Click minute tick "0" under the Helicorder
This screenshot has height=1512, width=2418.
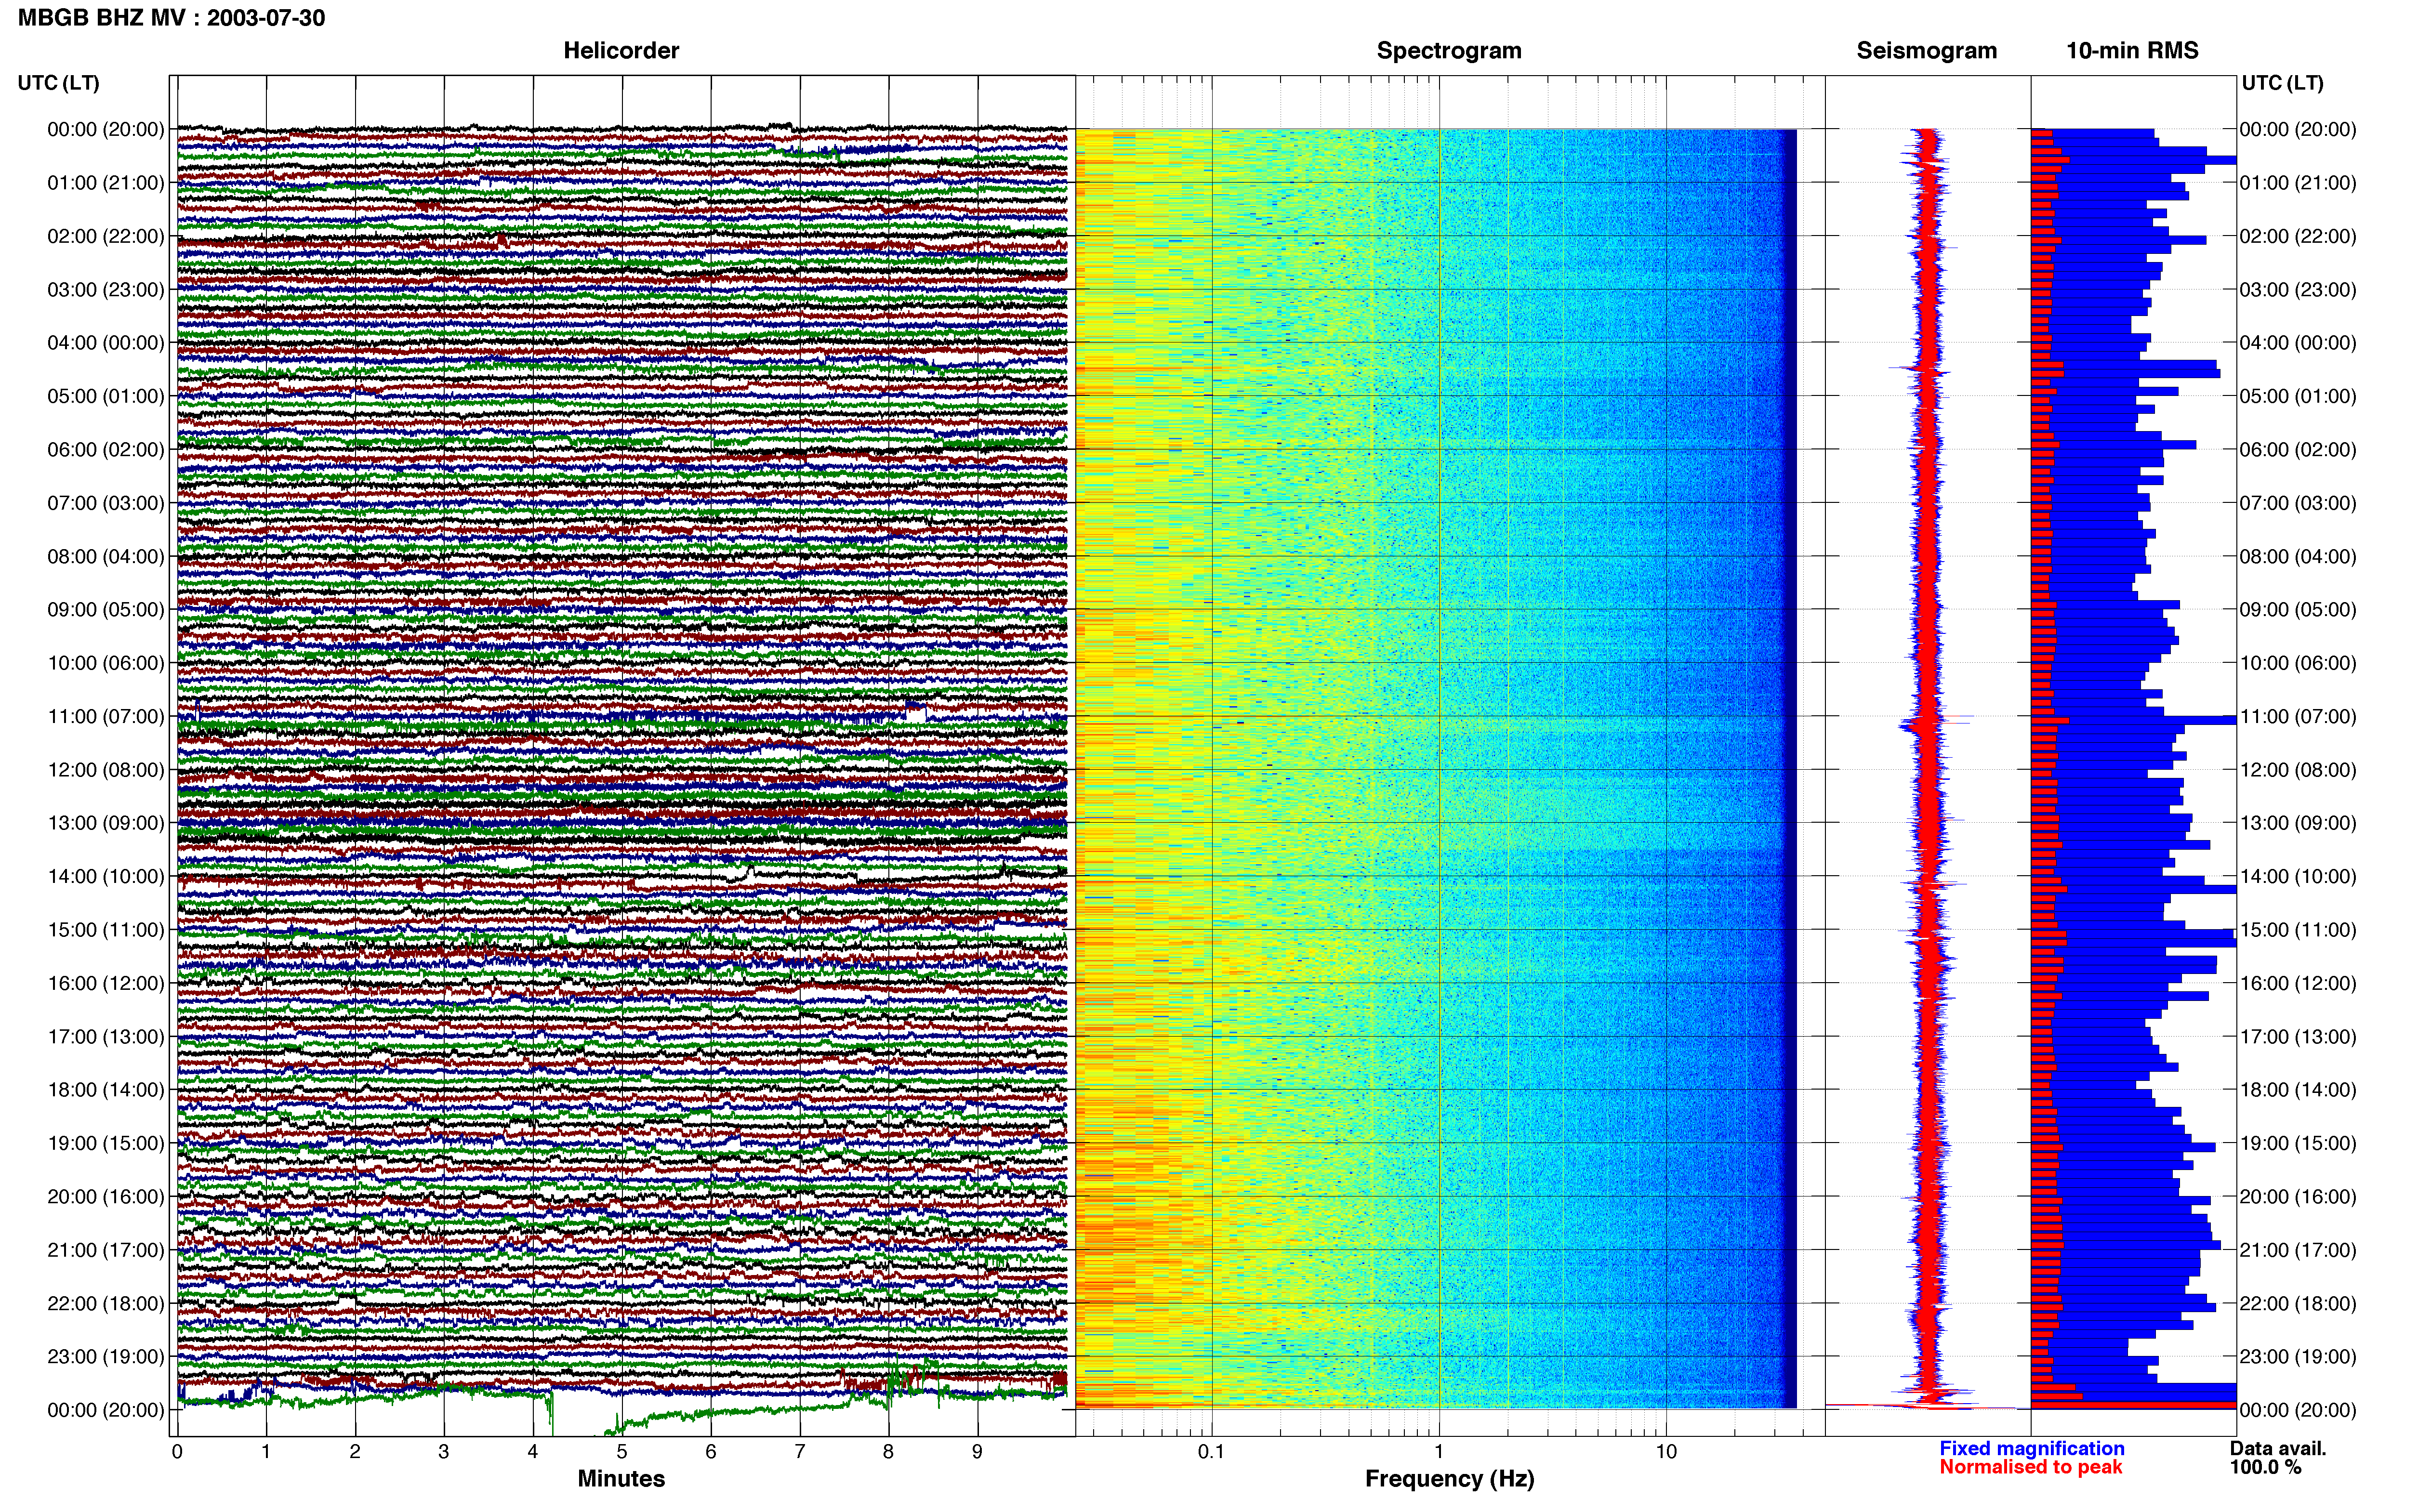pos(177,1452)
